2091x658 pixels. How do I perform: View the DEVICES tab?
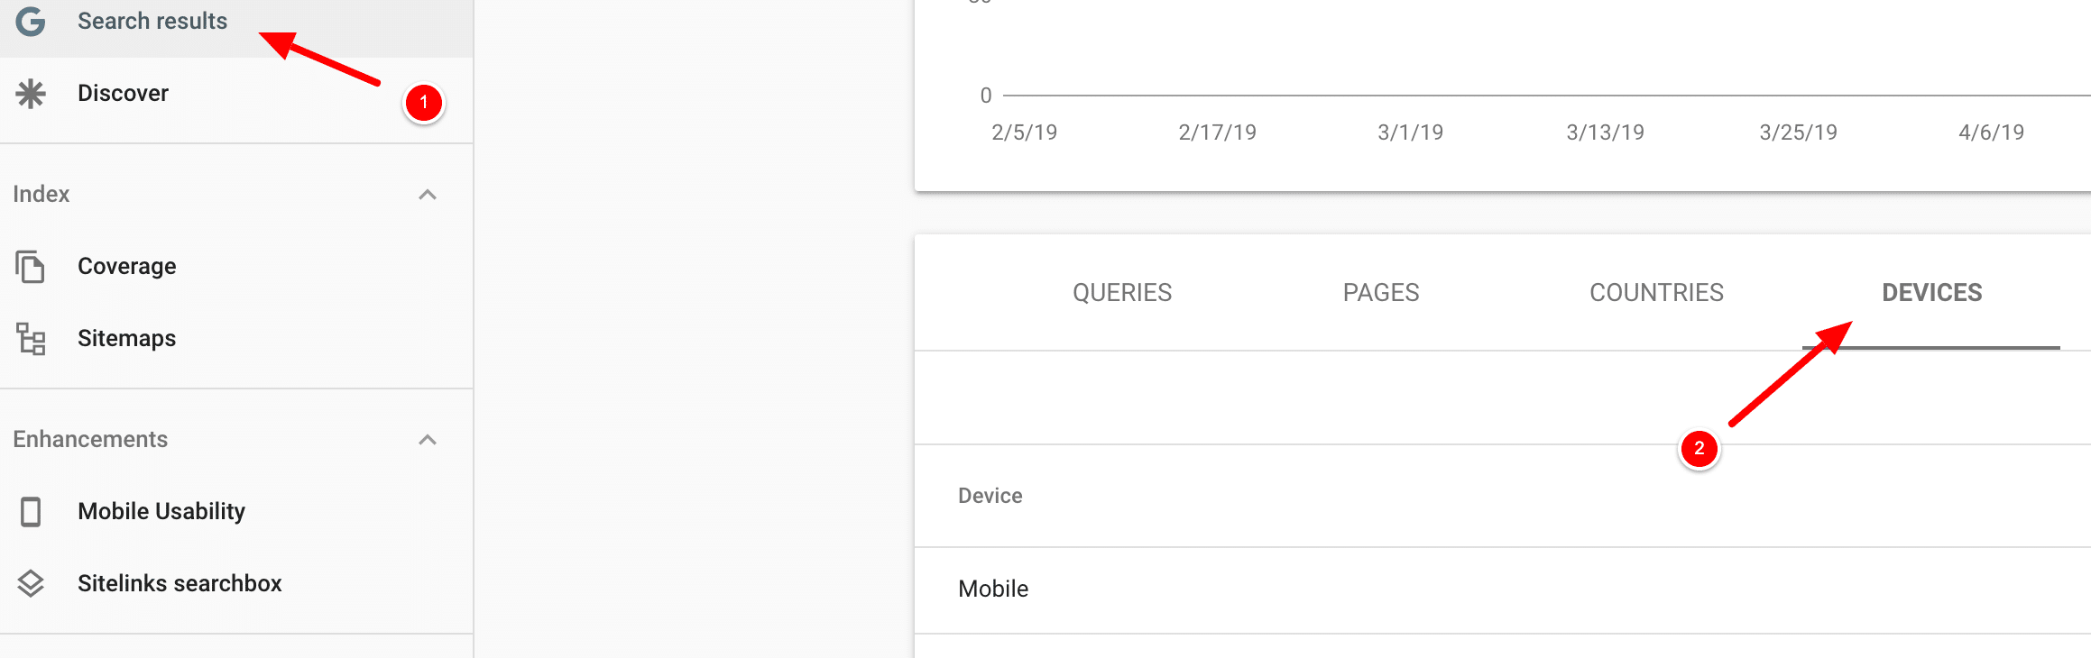(x=1930, y=291)
